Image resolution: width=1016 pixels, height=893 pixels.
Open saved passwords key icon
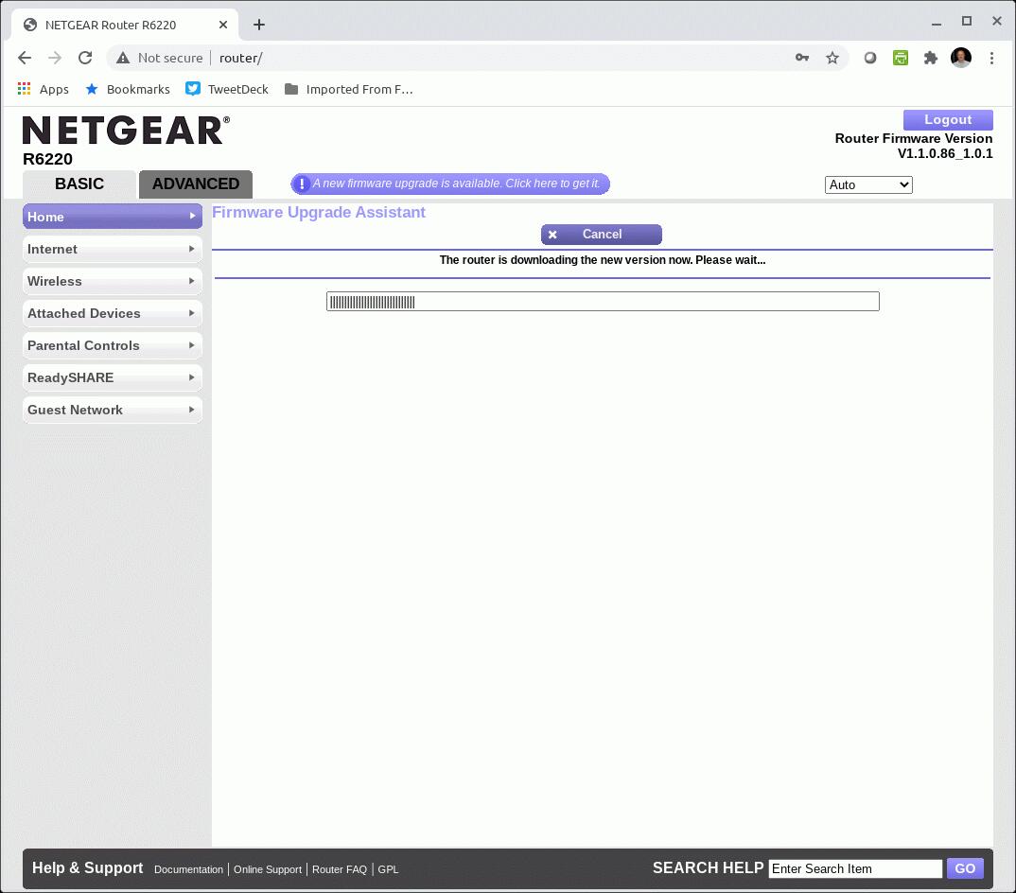point(802,58)
